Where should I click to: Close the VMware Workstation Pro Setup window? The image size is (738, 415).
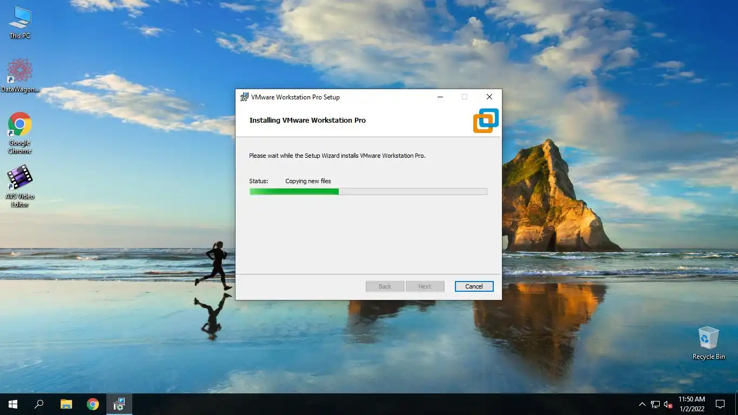(x=489, y=97)
